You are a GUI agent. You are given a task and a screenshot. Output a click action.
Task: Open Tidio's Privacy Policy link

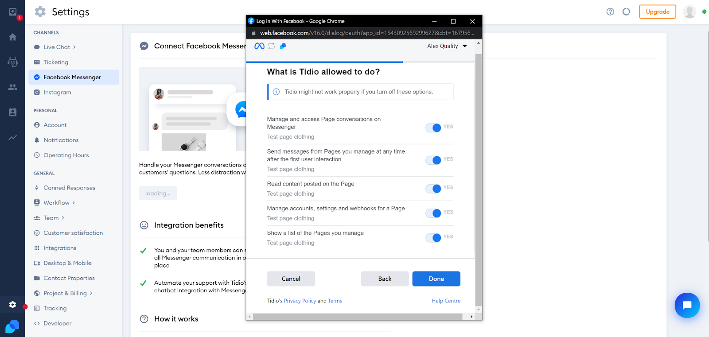click(300, 301)
